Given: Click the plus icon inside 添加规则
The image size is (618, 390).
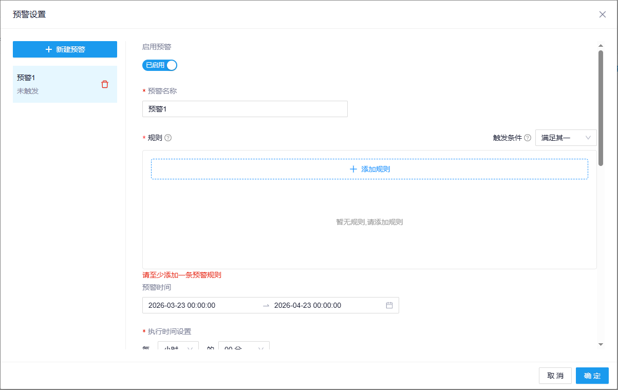Looking at the screenshot, I should click(353, 169).
